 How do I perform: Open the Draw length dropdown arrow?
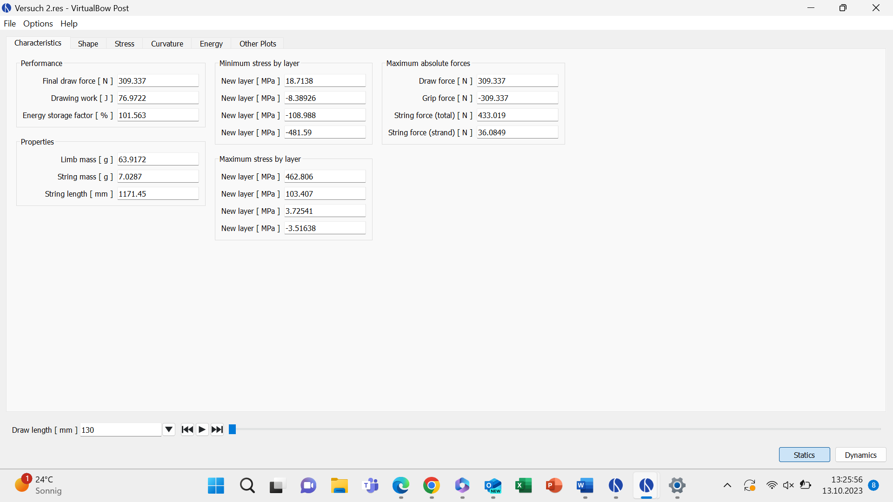tap(169, 429)
